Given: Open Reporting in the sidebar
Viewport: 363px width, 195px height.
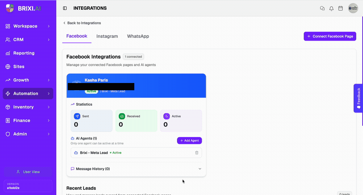Looking at the screenshot, I should click(28, 53).
